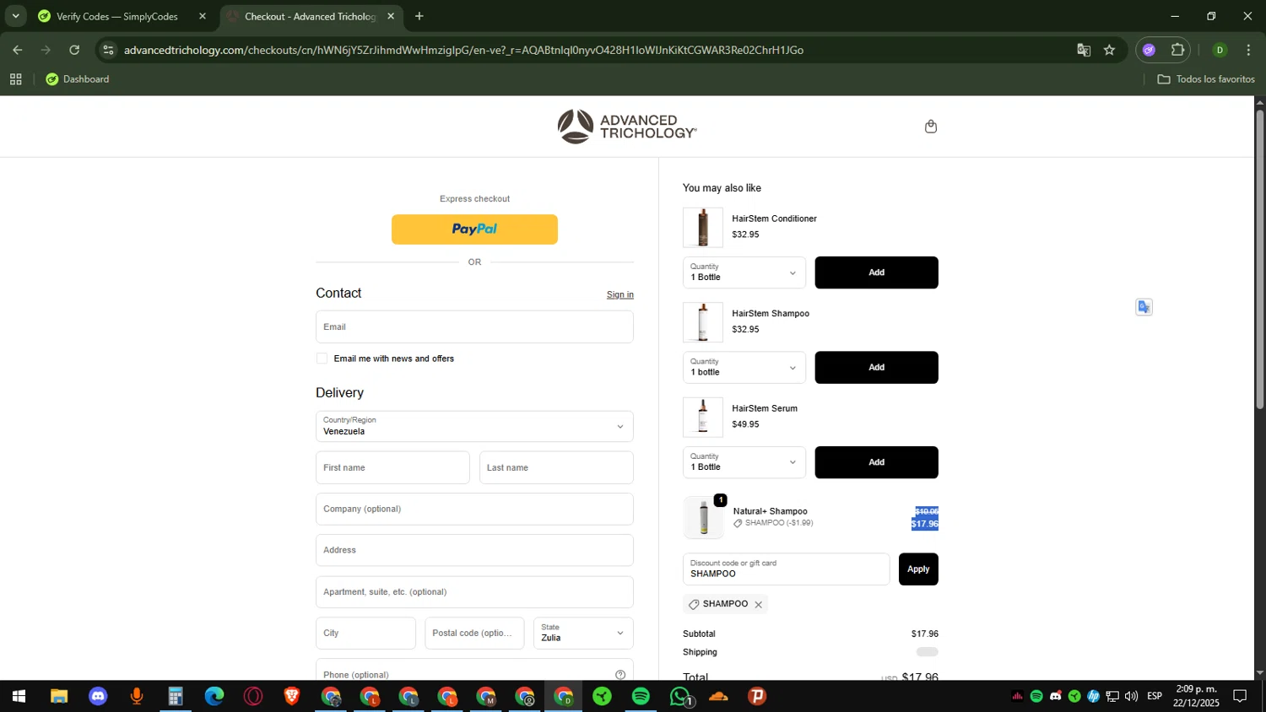
Task: Open Spotify from the taskbar
Action: pyautogui.click(x=641, y=696)
